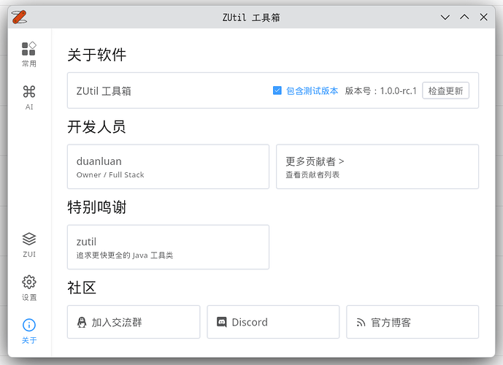Screen dimensions: 503x365
Task: Minimize window with down chevron
Action: [x=445, y=18]
